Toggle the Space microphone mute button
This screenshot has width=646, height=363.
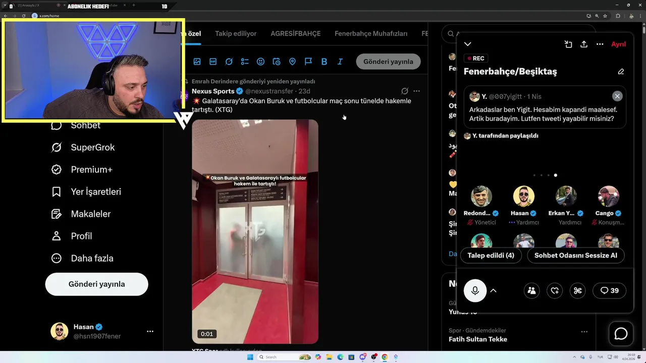coord(475,290)
